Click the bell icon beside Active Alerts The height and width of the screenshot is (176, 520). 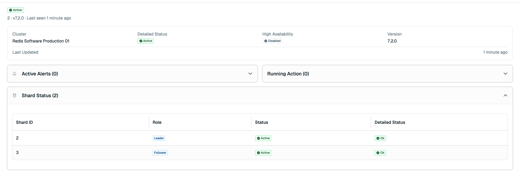point(15,74)
